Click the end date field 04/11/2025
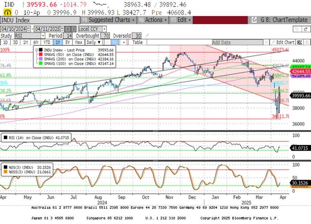Viewport: 311px width, 224px height. [47, 29]
